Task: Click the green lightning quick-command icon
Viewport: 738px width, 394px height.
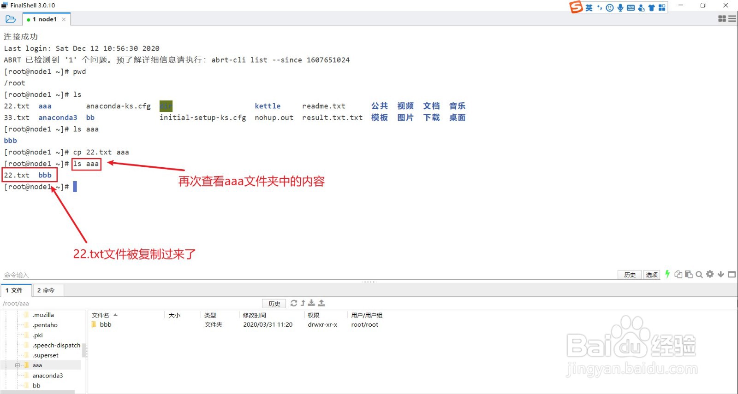Action: point(667,274)
